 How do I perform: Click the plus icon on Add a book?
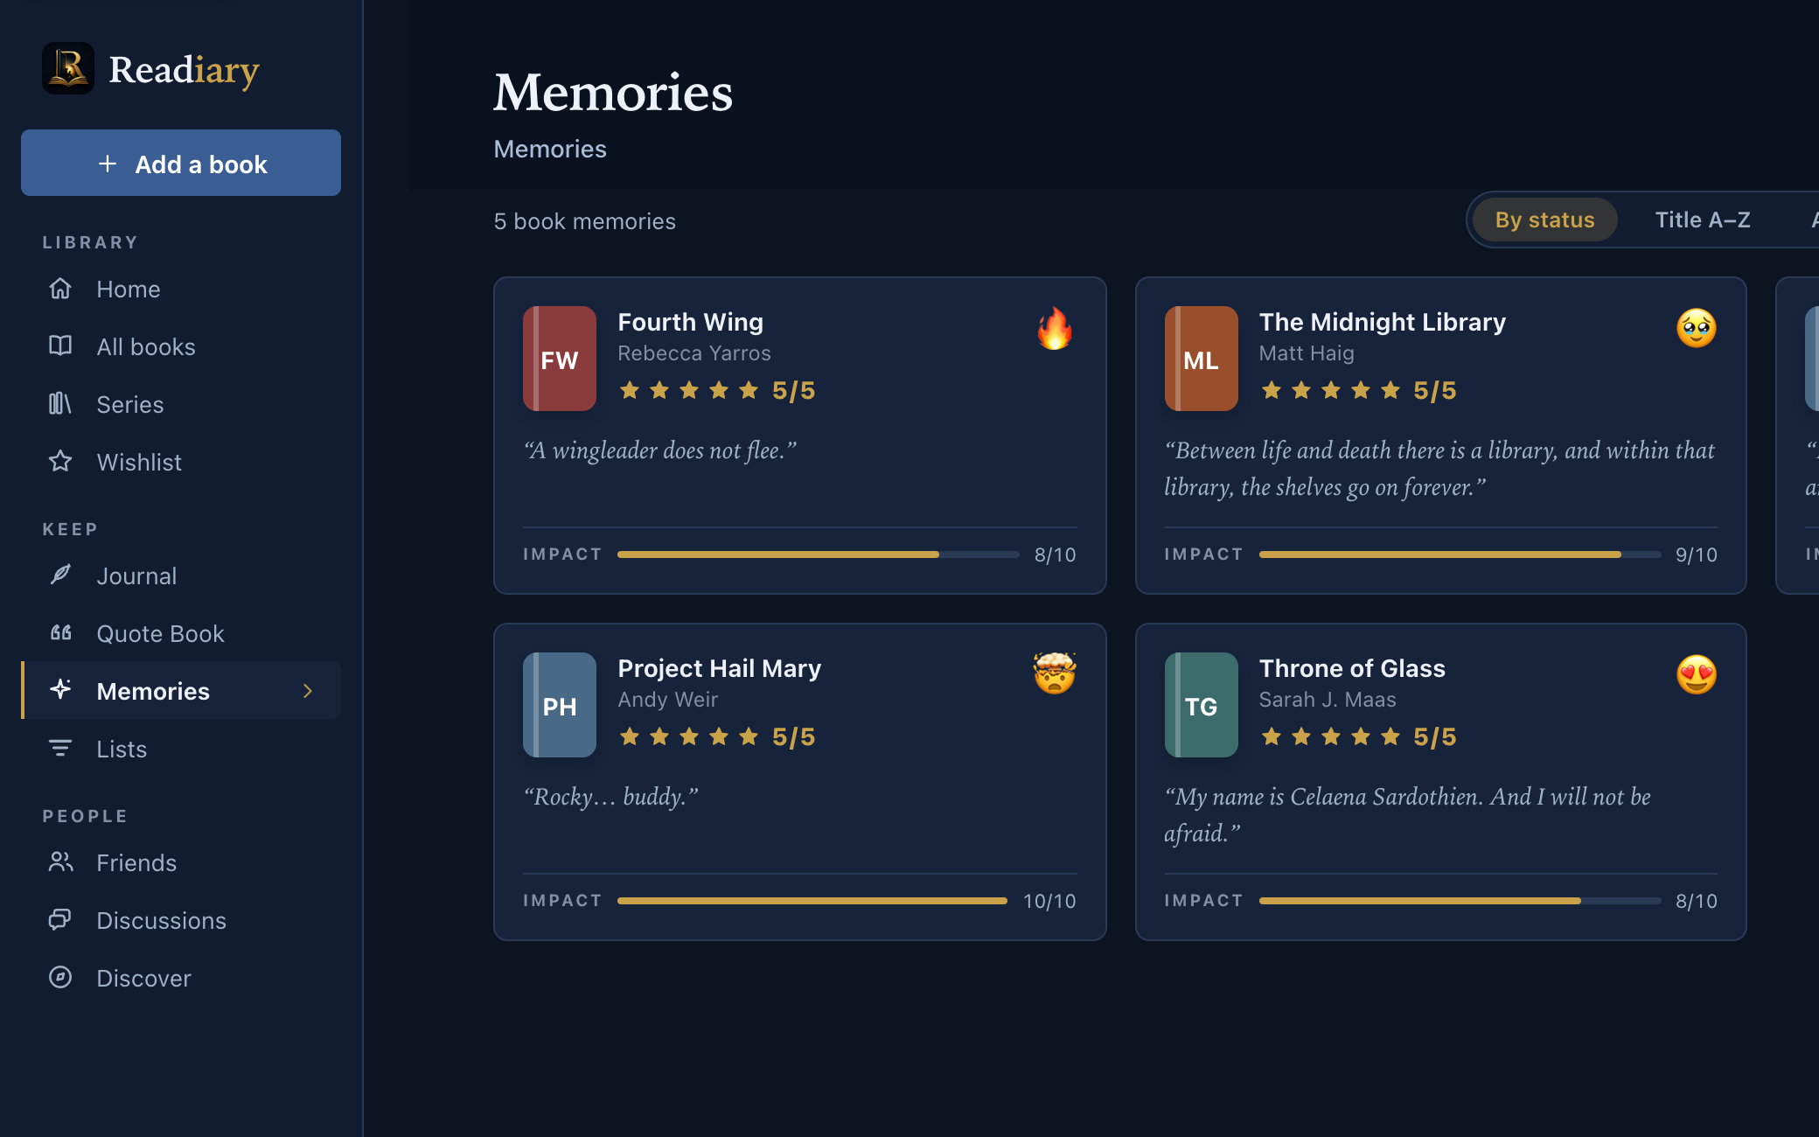108,164
